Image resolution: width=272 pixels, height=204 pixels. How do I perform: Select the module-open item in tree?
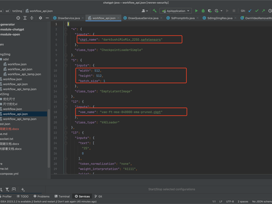click(x=10, y=35)
